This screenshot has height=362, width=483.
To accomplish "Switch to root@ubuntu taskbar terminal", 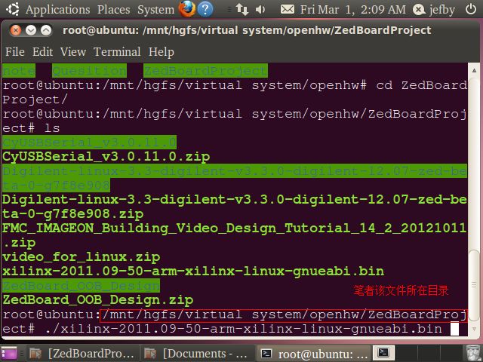I will [314, 354].
